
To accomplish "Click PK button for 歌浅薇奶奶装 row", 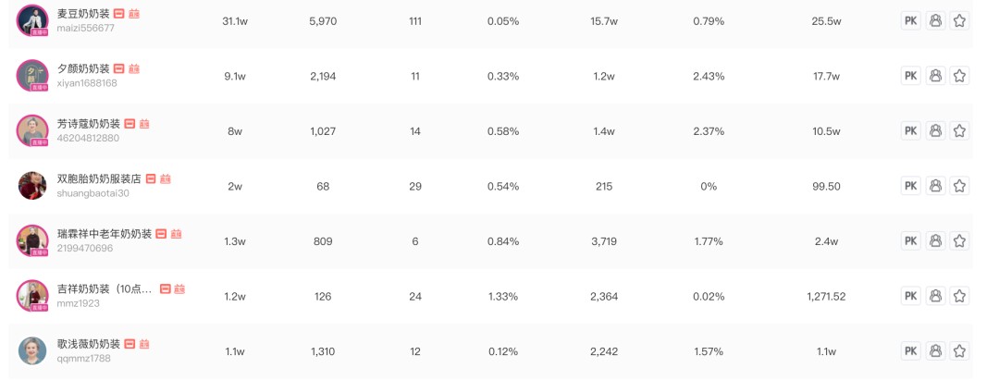I will point(910,350).
